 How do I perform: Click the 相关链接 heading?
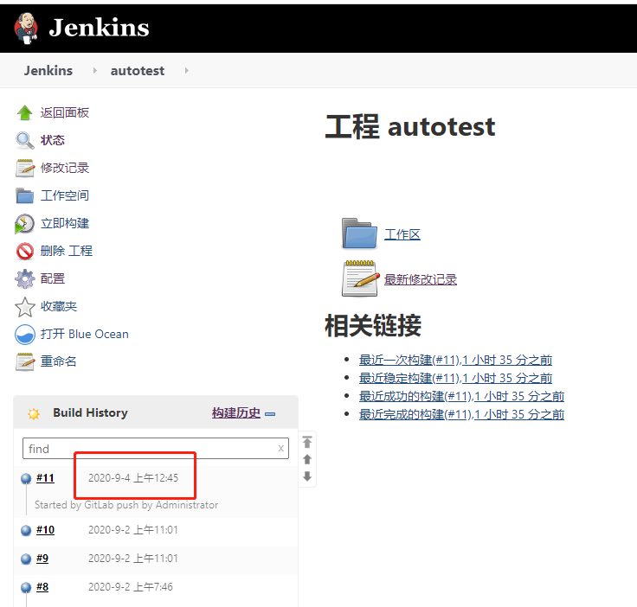click(x=373, y=325)
